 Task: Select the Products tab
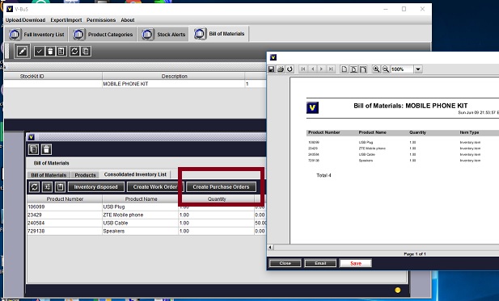coord(85,175)
